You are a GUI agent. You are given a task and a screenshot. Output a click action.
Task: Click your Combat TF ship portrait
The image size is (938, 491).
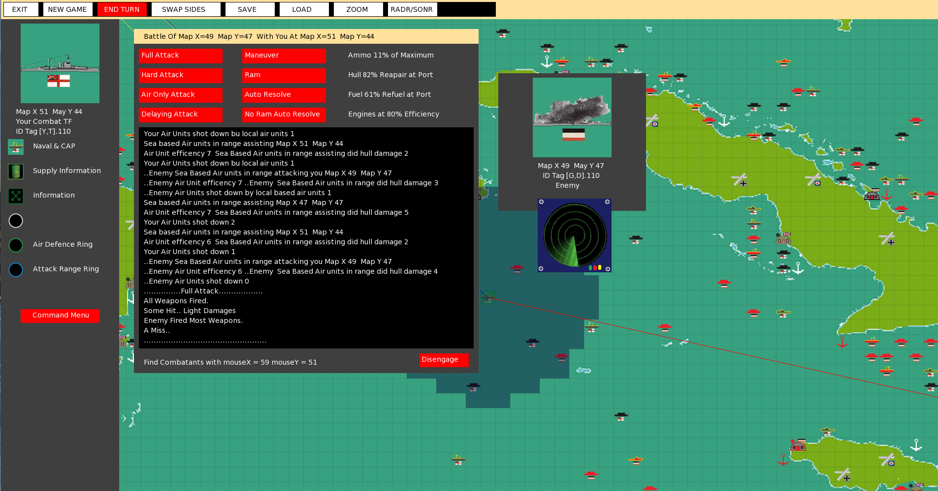tap(60, 63)
